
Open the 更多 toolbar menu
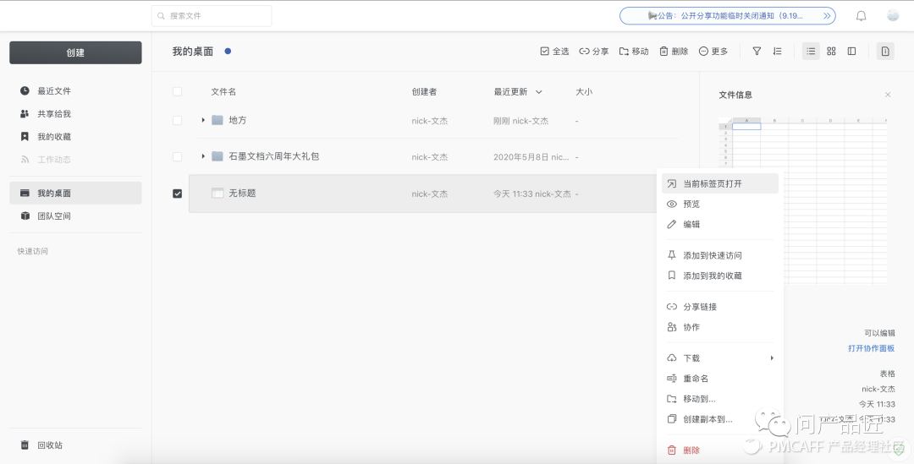pos(713,52)
